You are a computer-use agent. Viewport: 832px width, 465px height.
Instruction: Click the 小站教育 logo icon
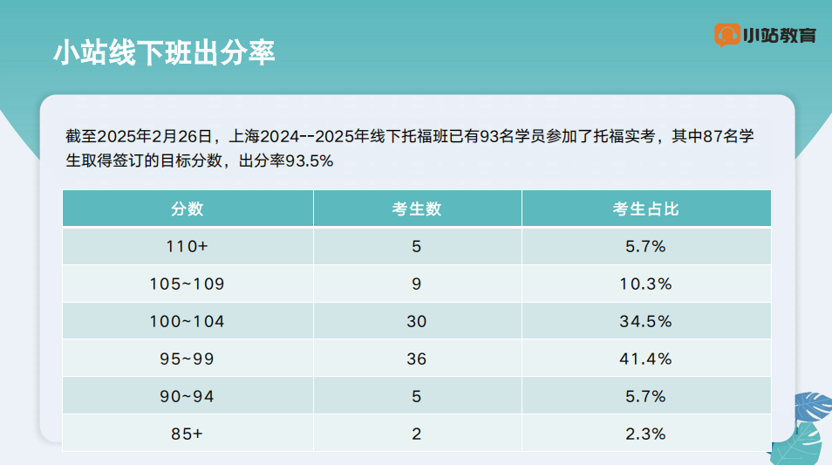(x=727, y=35)
